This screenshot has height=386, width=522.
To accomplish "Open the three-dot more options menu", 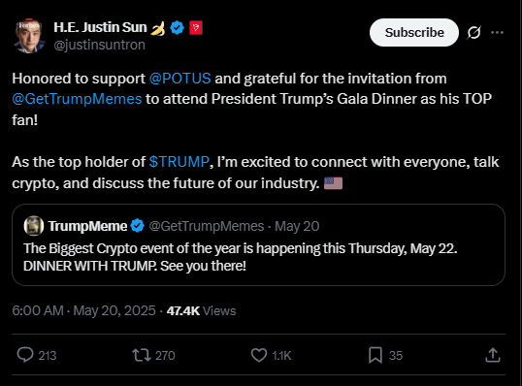I will point(497,32).
